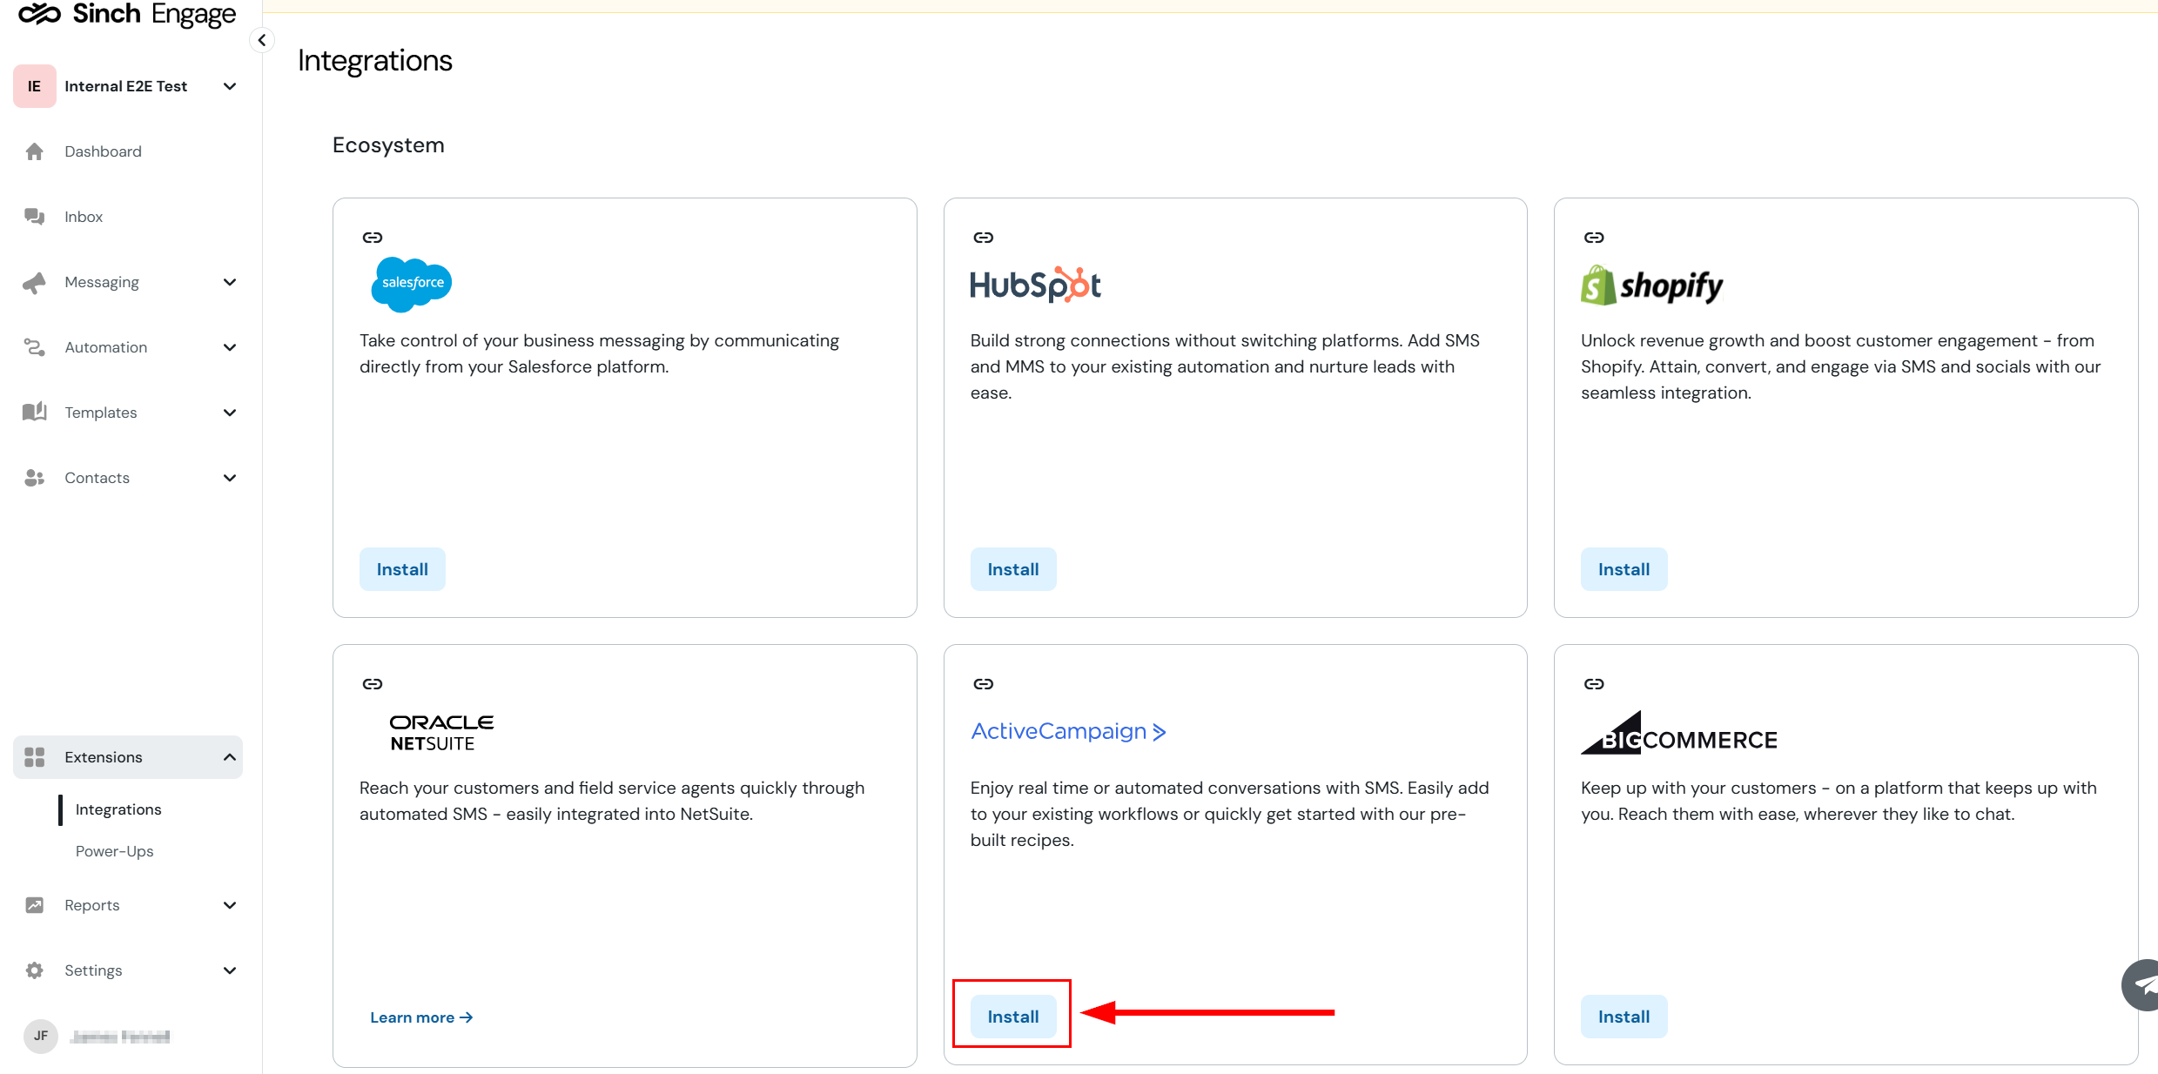Screen dimensions: 2158x1074
Task: Click the Inbox chat bubbles icon
Action: (35, 217)
